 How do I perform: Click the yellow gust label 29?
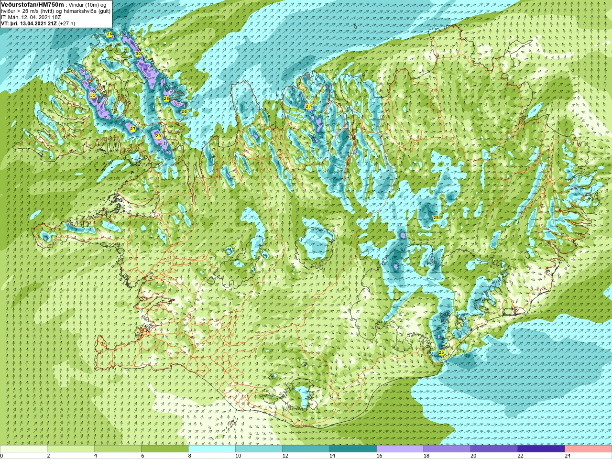coord(158,136)
